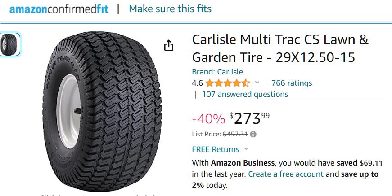Screen dimensions: 392x196
Task: Click the info icon next to List Price
Action: pyautogui.click(x=253, y=134)
